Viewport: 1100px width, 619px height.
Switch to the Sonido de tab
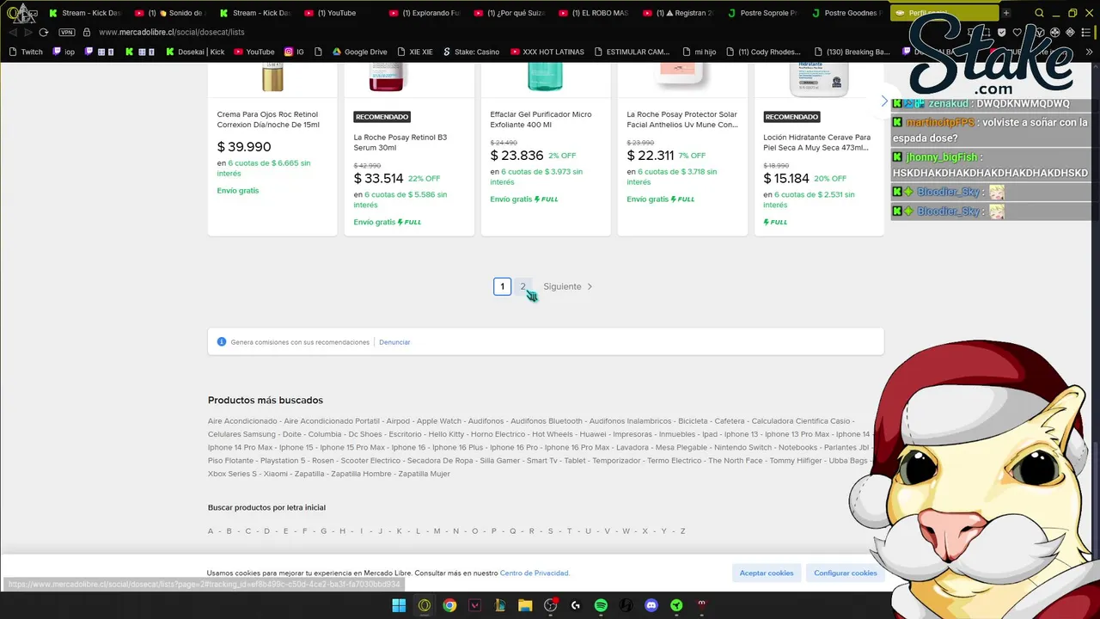[170, 13]
